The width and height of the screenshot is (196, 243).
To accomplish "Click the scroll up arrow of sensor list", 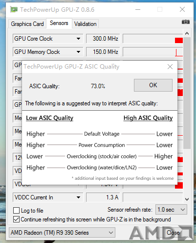I will (187, 33).
